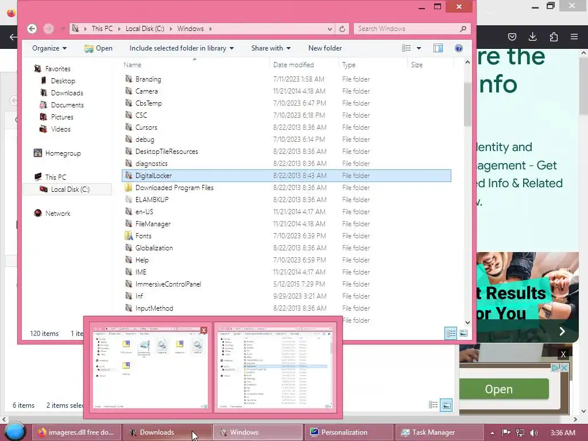The image size is (588, 441).
Task: Open the Help question mark icon
Action: pos(458,48)
